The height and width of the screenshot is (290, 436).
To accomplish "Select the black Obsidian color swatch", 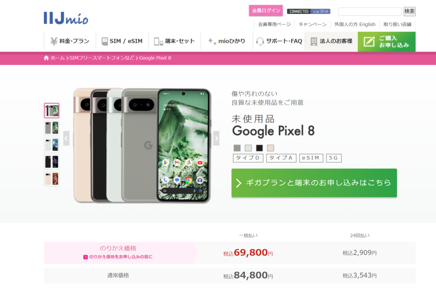I will tap(259, 148).
